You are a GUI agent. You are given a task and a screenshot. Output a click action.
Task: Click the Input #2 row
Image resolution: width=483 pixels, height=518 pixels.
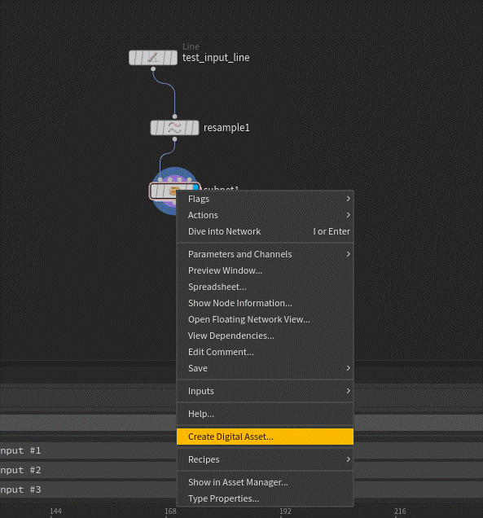(88, 470)
